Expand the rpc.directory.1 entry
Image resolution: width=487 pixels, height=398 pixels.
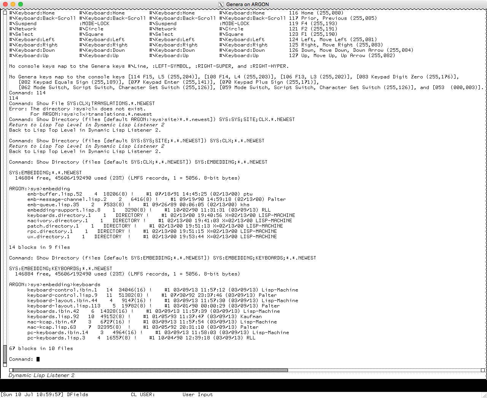coord(50,231)
